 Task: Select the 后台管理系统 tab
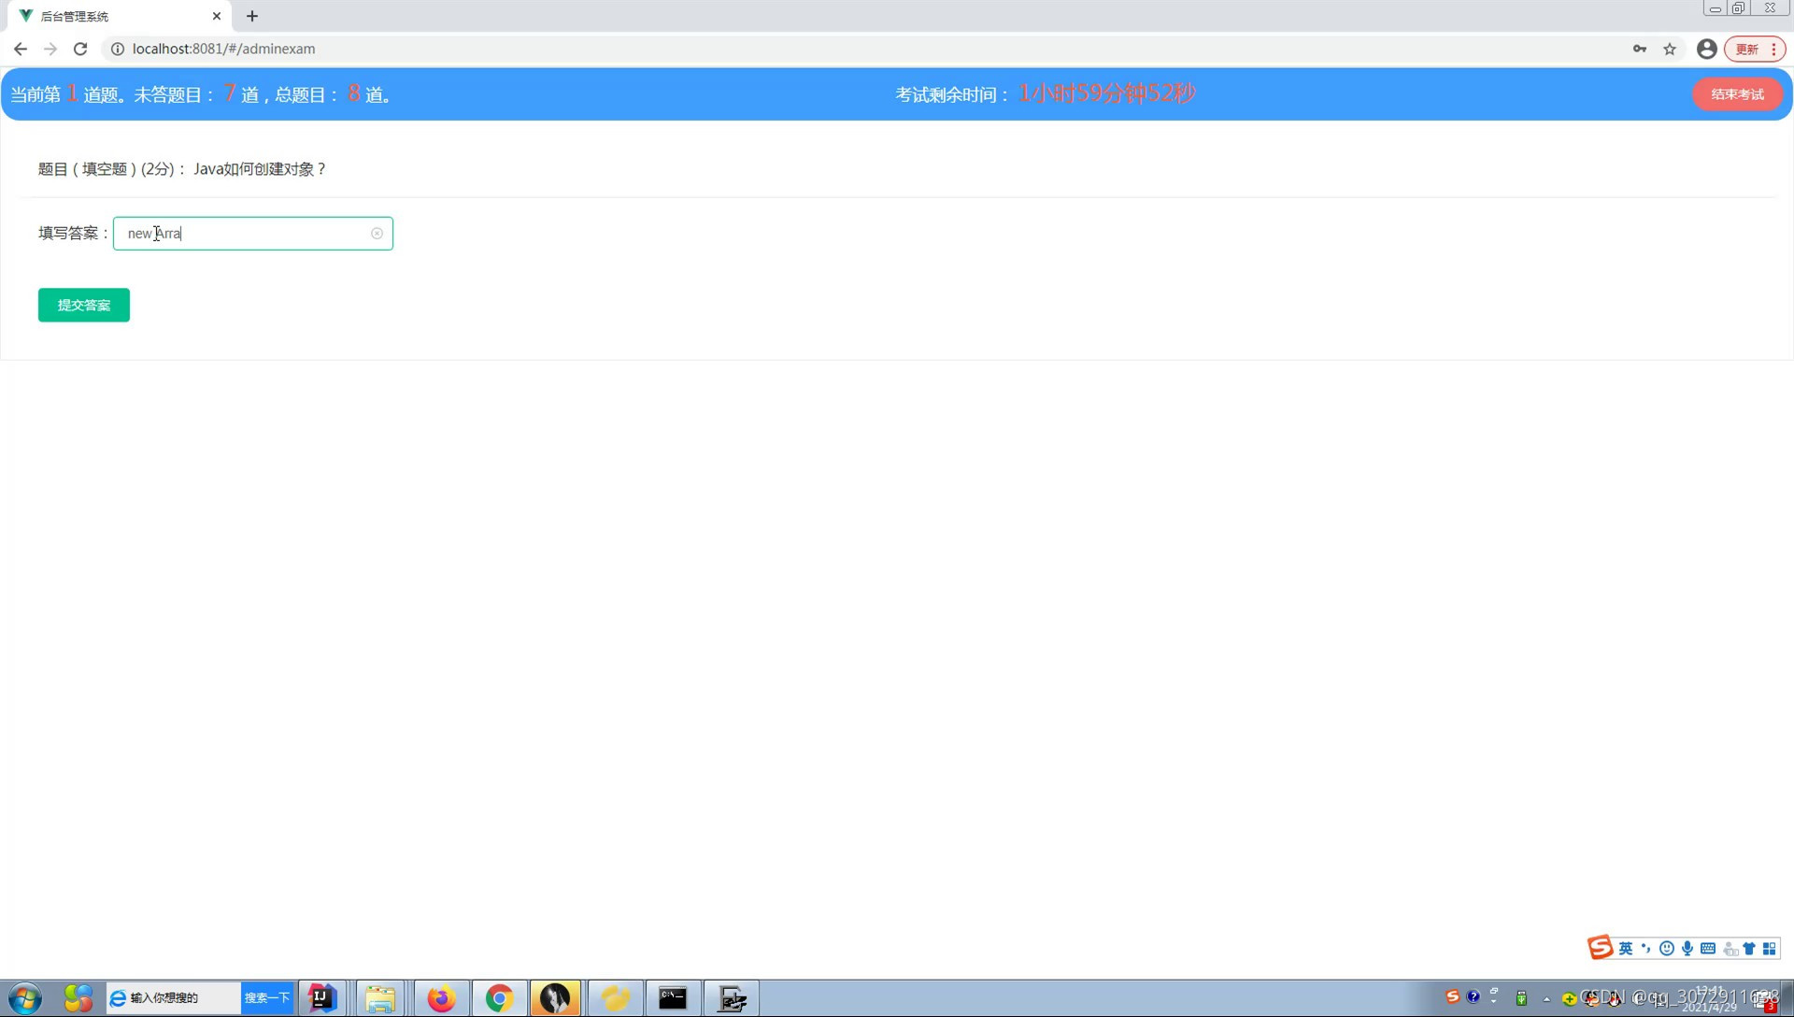coord(120,16)
